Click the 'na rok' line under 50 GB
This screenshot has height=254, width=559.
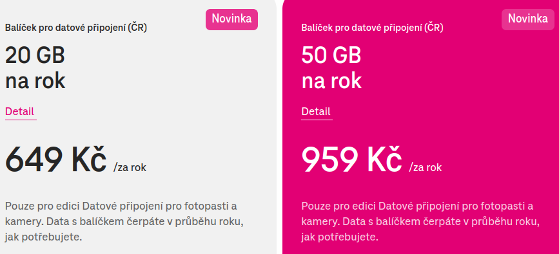point(331,82)
